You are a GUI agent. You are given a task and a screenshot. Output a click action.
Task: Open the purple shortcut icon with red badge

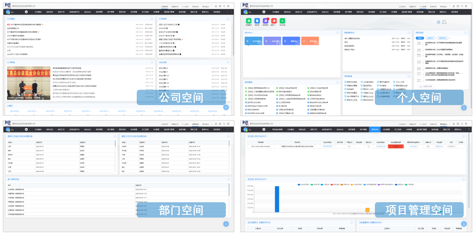click(x=266, y=21)
